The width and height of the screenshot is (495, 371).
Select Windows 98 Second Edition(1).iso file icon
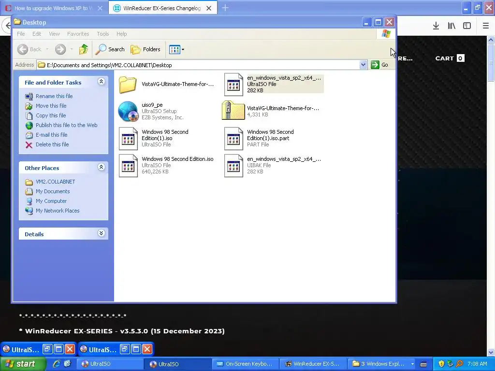(128, 139)
